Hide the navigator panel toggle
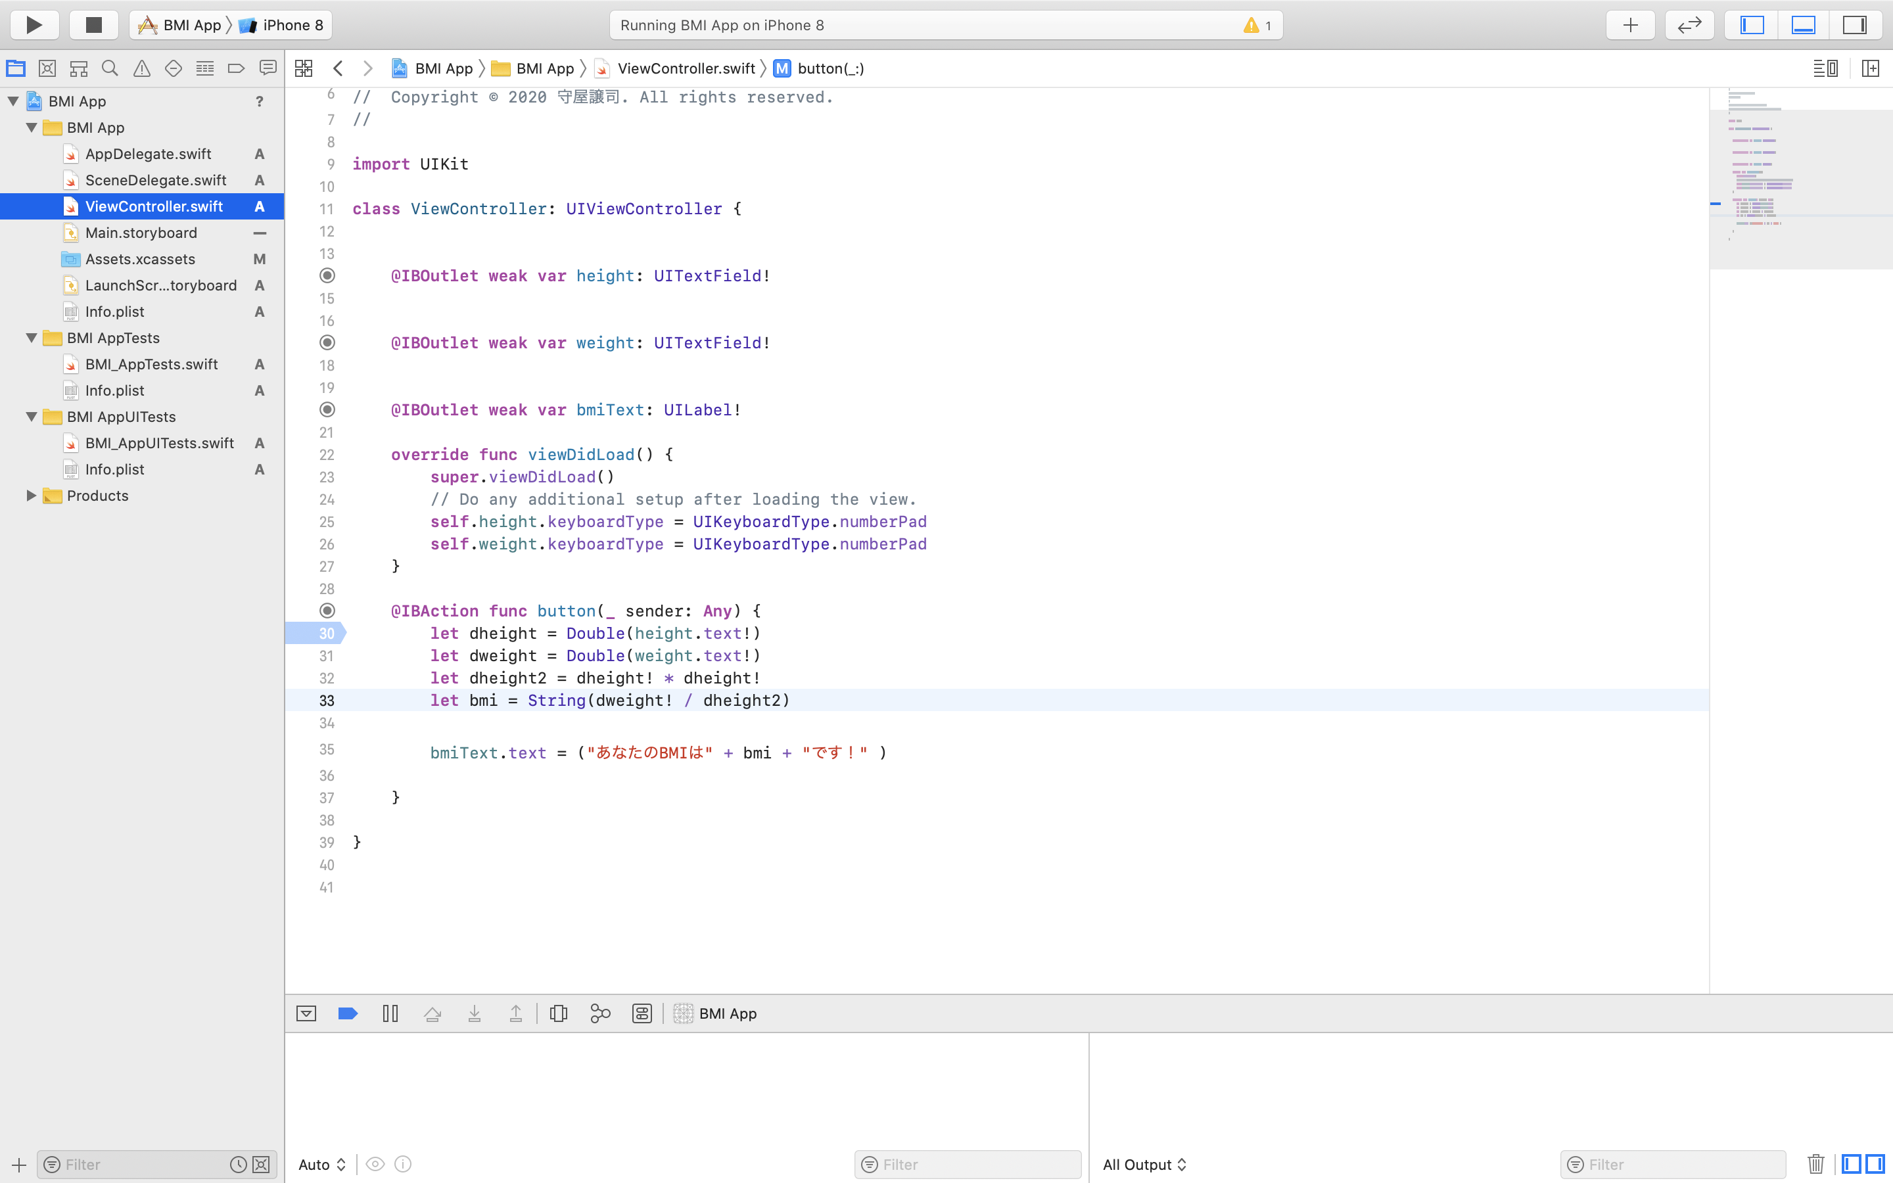The width and height of the screenshot is (1893, 1183). pos(1752,25)
